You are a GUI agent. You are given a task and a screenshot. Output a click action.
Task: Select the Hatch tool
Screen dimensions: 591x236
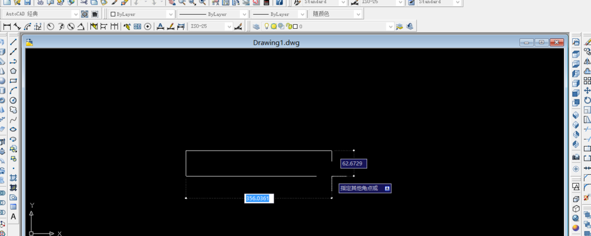(13, 178)
